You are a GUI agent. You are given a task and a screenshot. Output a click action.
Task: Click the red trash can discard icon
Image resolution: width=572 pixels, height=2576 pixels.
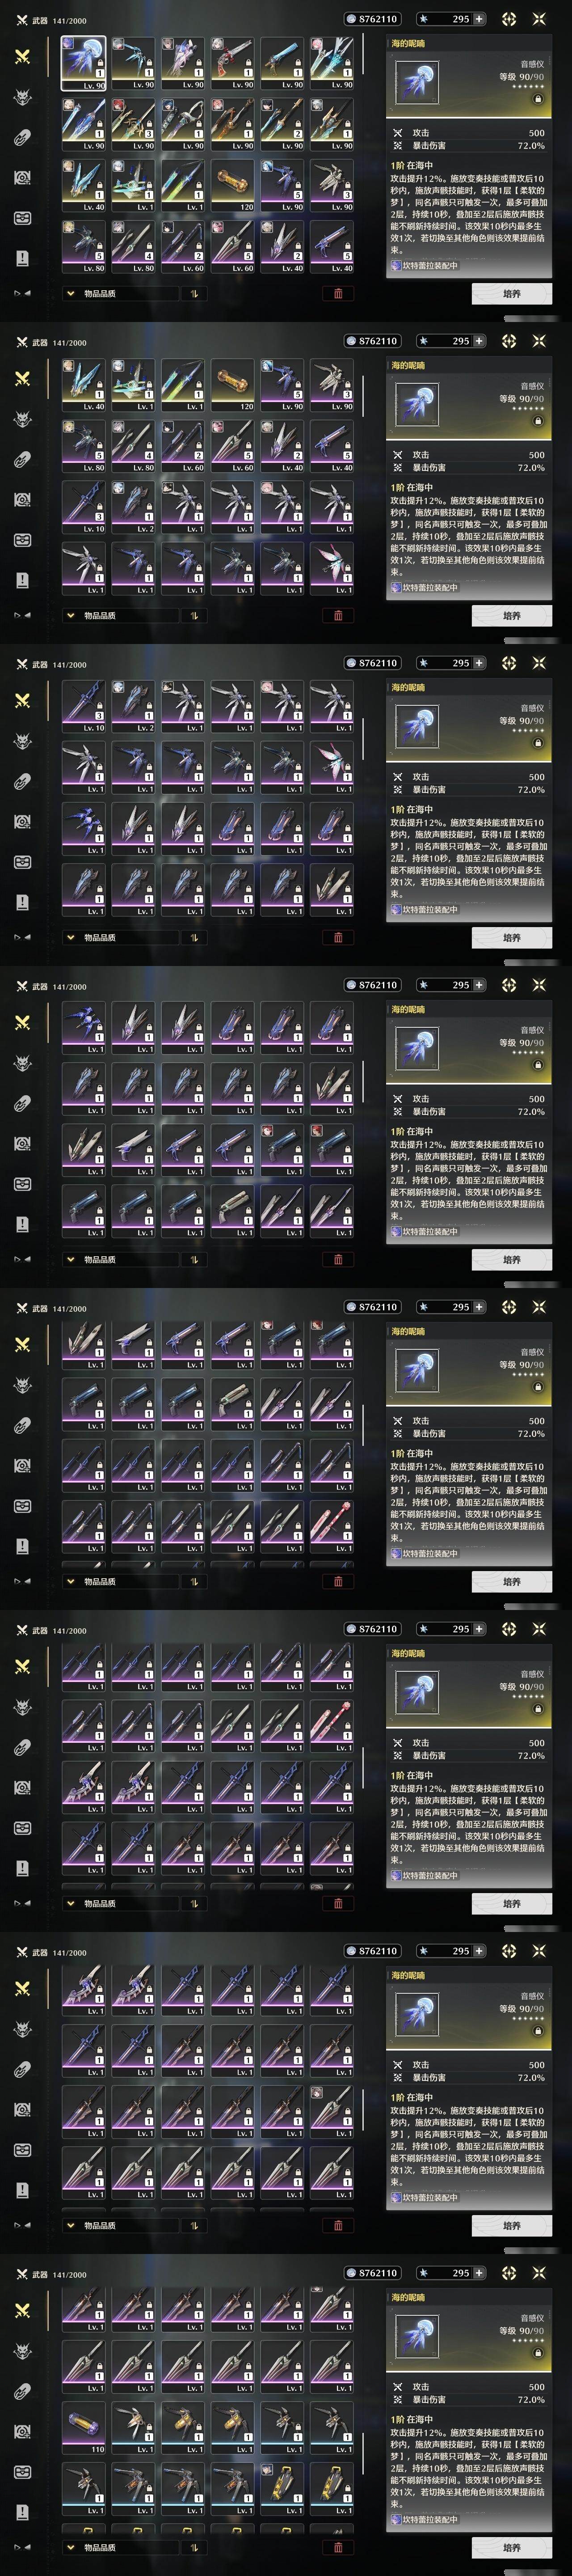[x=337, y=294]
